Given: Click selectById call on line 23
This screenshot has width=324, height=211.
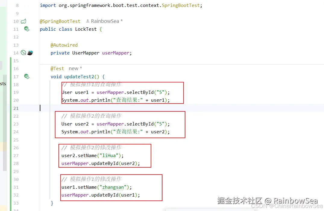Looking at the screenshot, I should (x=140, y=124).
